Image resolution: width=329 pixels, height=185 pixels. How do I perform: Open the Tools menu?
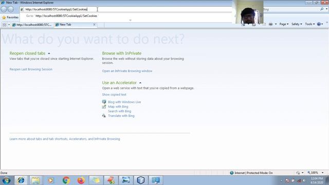[309, 24]
